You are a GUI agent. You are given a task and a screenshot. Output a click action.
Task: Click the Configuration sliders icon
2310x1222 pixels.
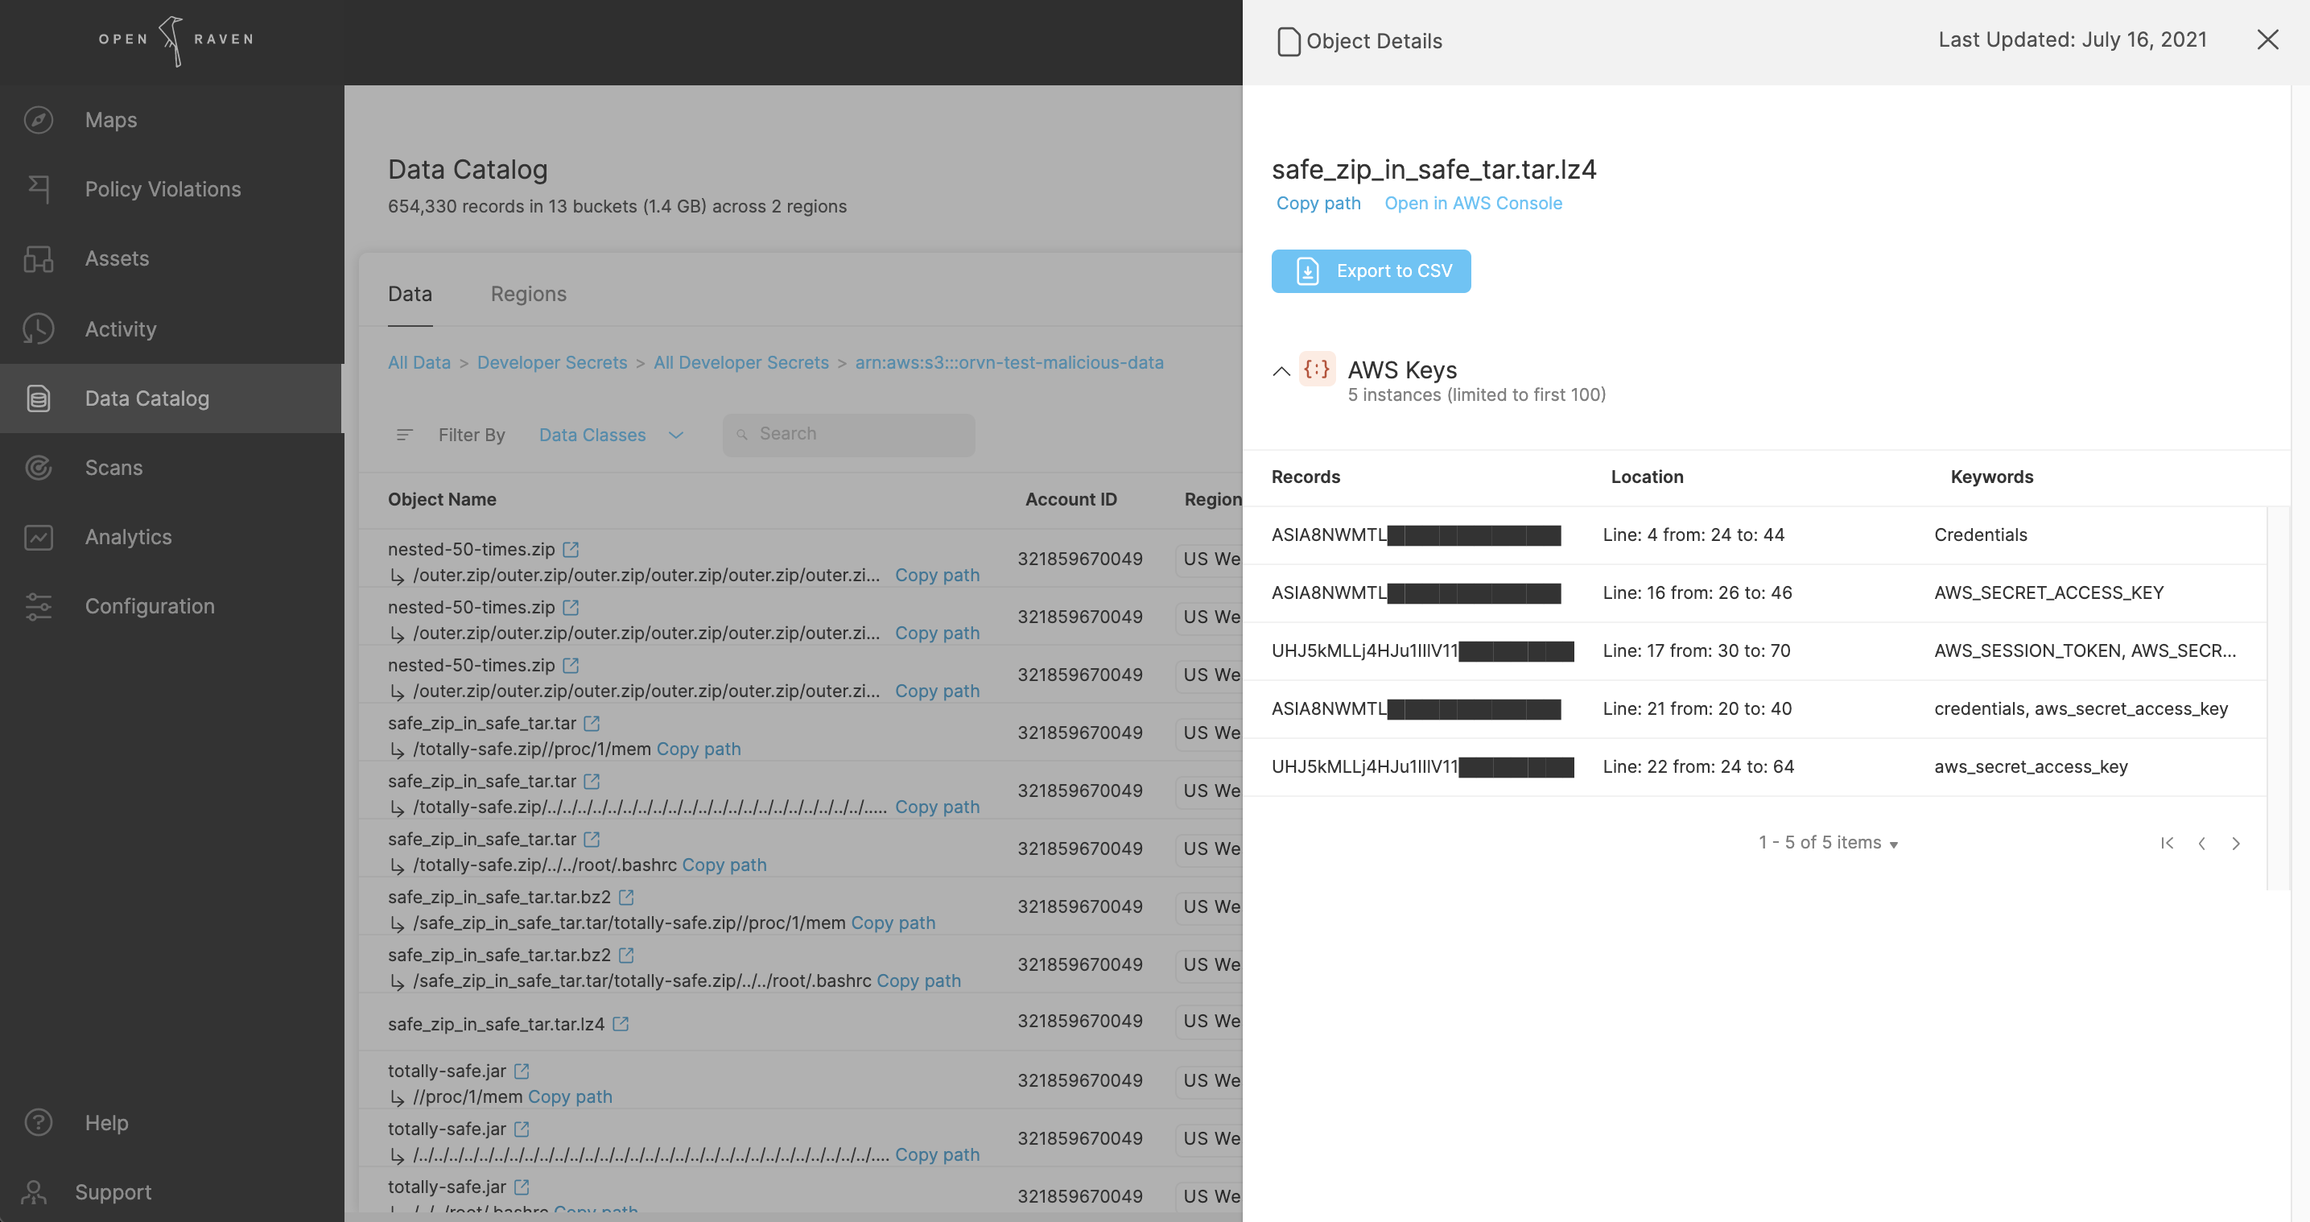(x=39, y=606)
